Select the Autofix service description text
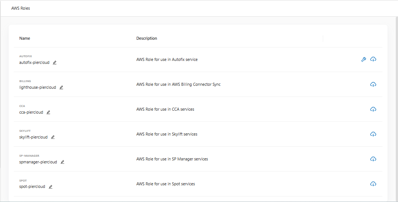 pyautogui.click(x=167, y=59)
